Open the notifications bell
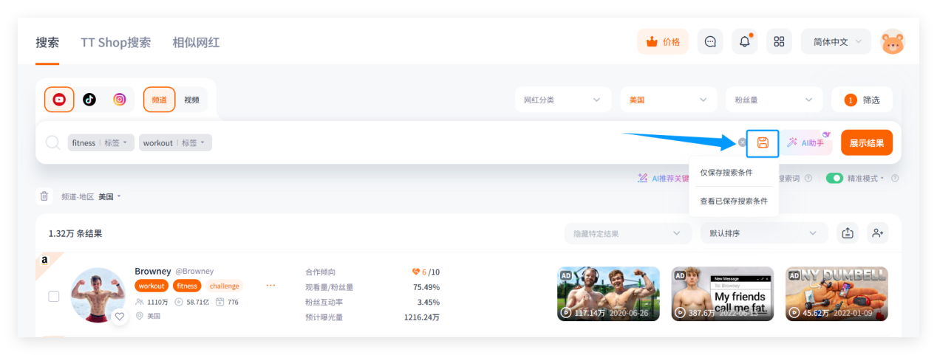Image resolution: width=937 pixels, height=355 pixels. pyautogui.click(x=744, y=42)
